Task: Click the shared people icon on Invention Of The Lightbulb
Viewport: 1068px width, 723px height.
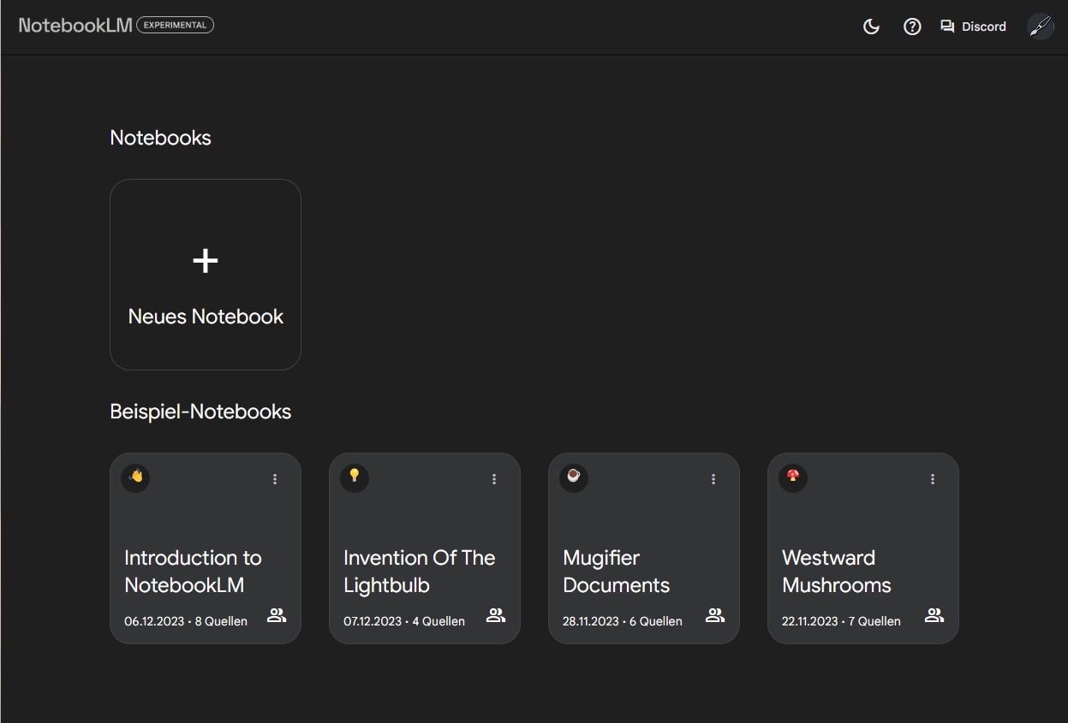Action: pyautogui.click(x=496, y=615)
